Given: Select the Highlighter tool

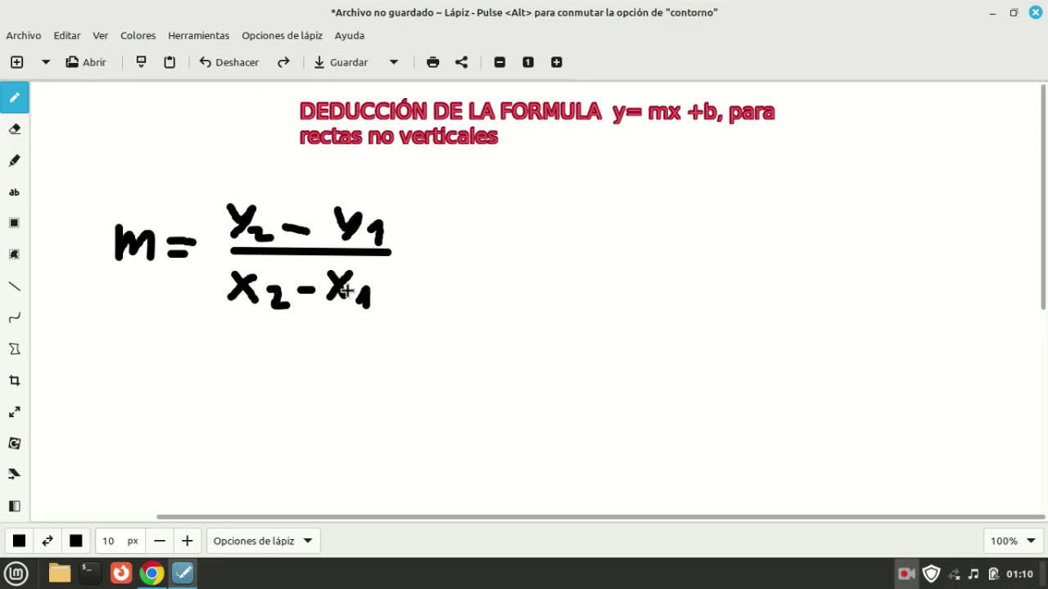Looking at the screenshot, I should click(x=15, y=160).
